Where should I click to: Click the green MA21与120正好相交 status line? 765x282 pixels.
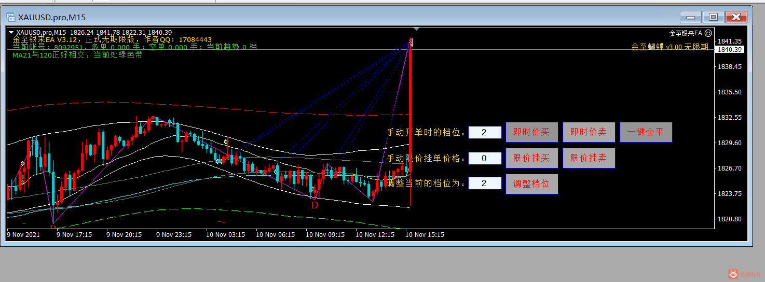pos(77,54)
